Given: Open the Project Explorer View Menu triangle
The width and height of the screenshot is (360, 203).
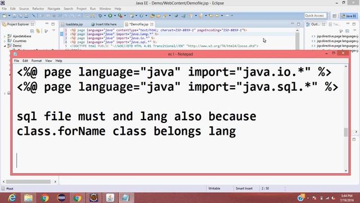Looking at the screenshot, I should click(x=53, y=30).
